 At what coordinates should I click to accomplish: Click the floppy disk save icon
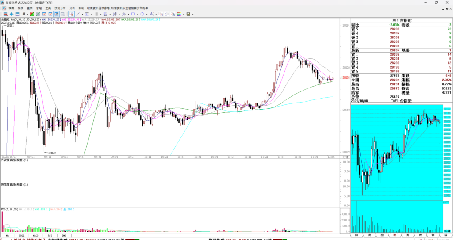tap(188, 14)
